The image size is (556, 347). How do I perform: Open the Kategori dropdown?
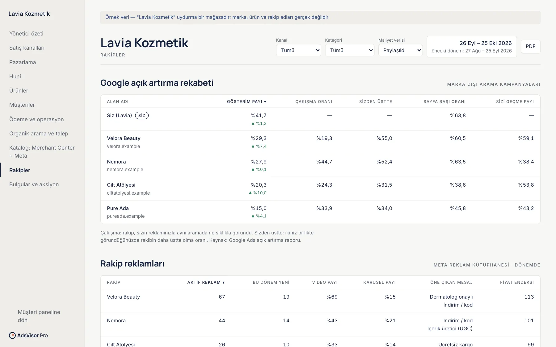[350, 50]
